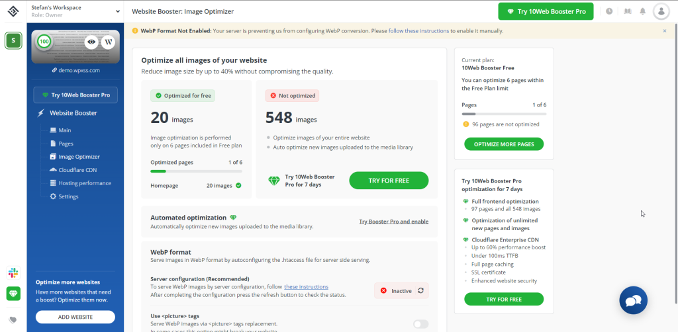Click the 10Web logo icon

13,11
